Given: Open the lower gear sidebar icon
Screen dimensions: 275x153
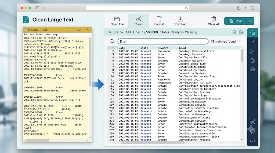Looking at the screenshot, I should click(x=252, y=132).
